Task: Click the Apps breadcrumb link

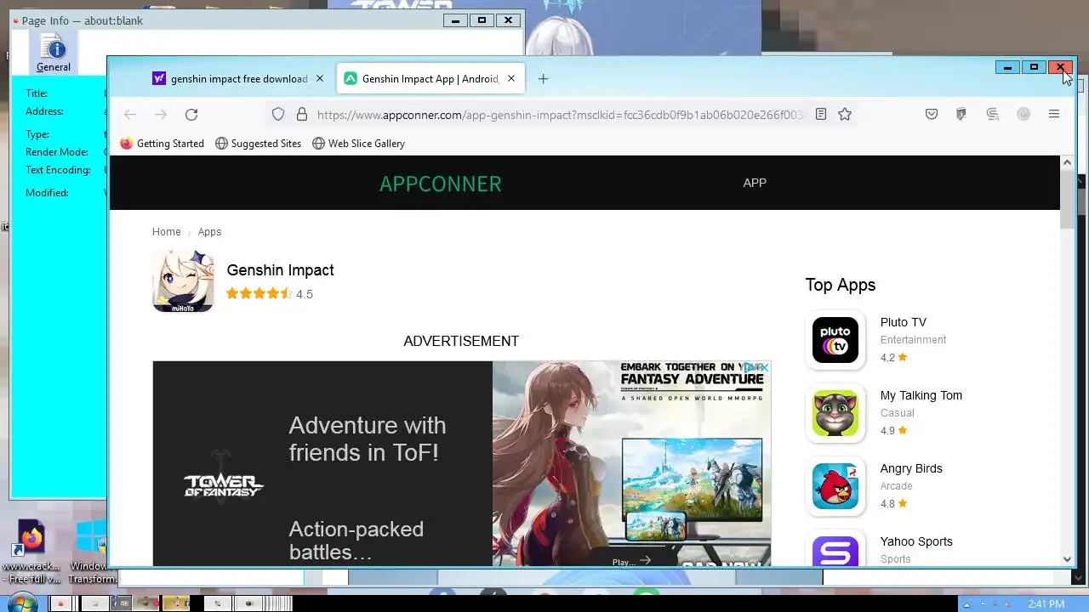Action: coord(209,232)
